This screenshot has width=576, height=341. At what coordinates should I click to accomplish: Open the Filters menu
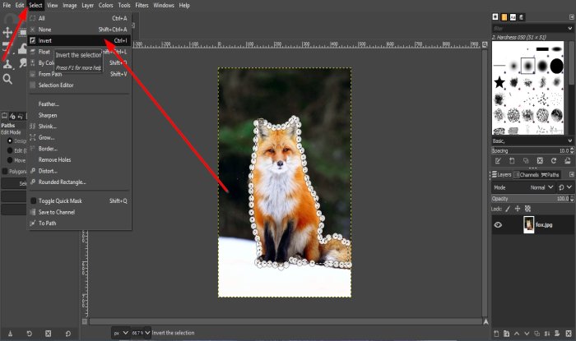(142, 5)
